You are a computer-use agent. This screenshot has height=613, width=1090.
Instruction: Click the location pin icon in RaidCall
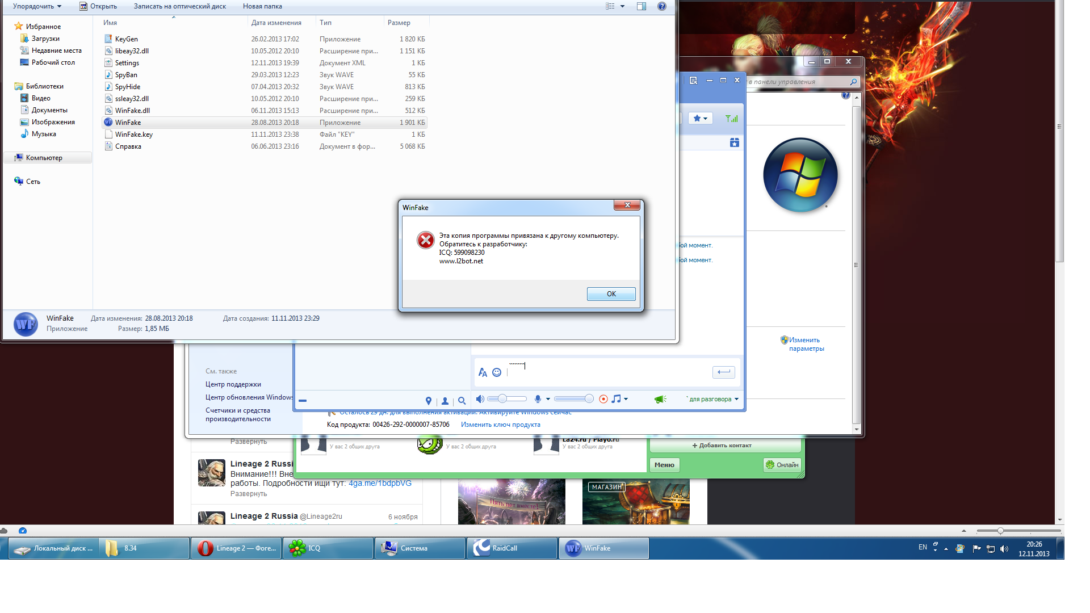(429, 401)
